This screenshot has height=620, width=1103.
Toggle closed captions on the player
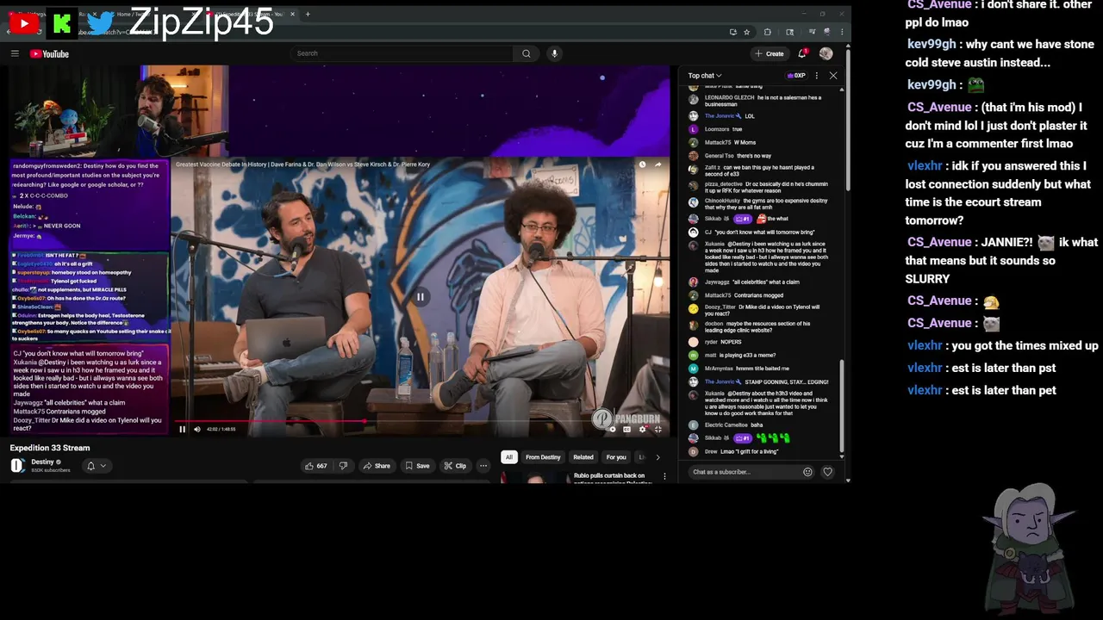point(626,429)
